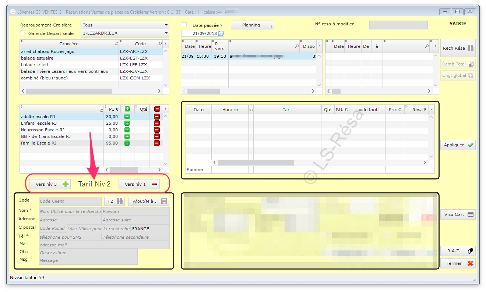Click red minus for Famille Escale RJ
The image size is (486, 292).
(x=157, y=143)
